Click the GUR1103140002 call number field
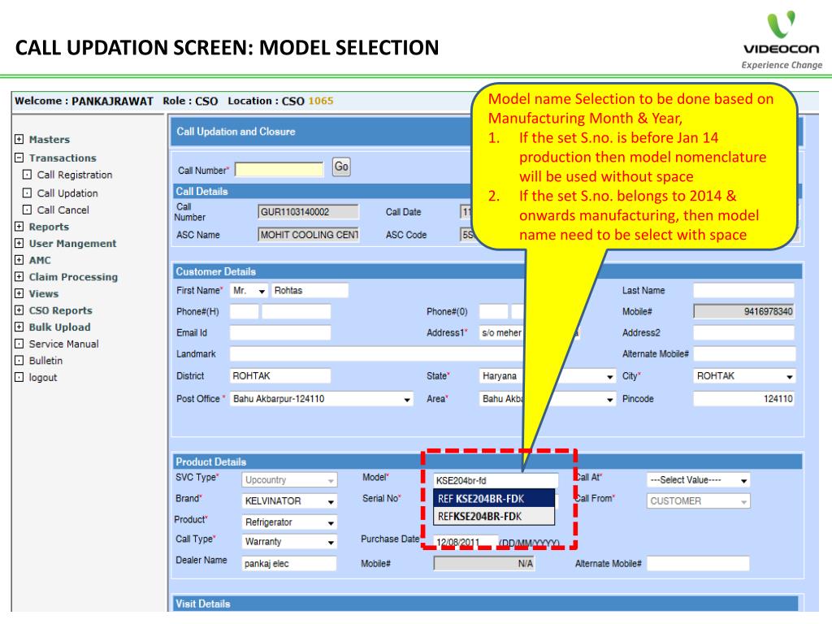832x624 pixels. pos(308,212)
